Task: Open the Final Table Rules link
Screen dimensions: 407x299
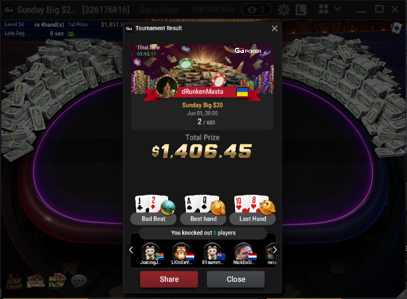Action: coord(213,9)
